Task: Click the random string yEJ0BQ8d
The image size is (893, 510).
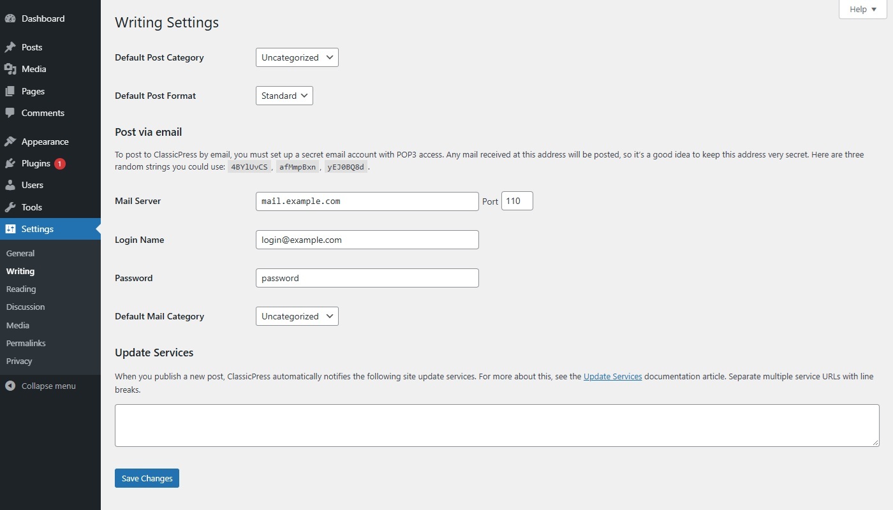Action: coord(346,167)
